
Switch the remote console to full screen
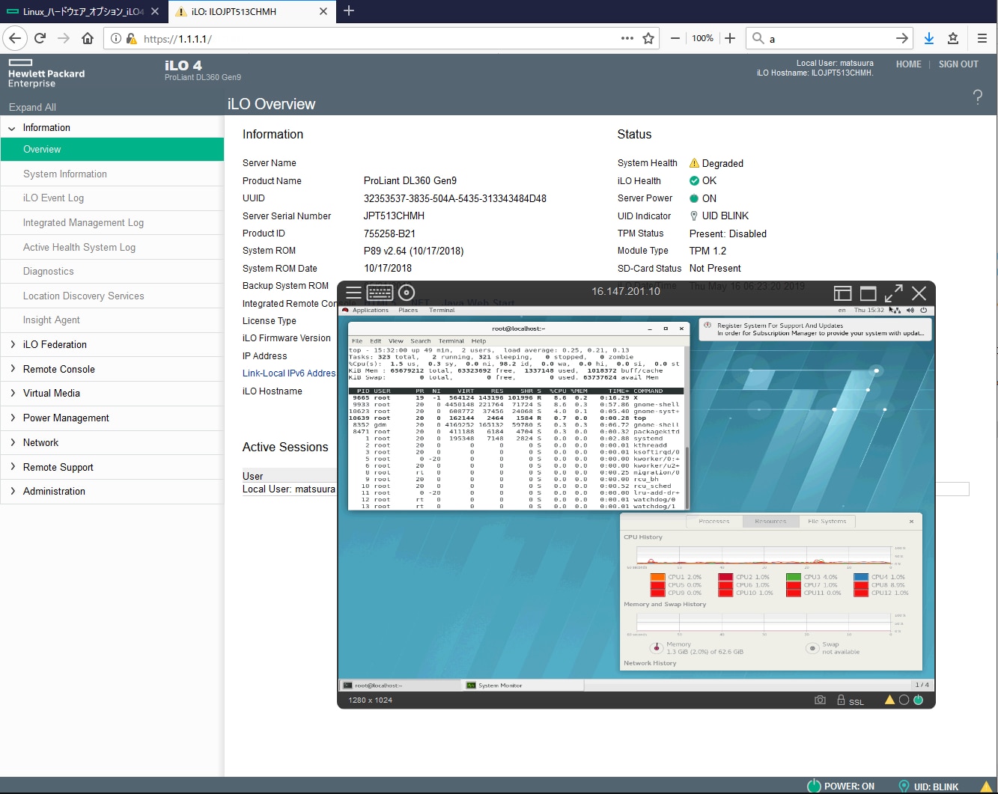tap(893, 293)
